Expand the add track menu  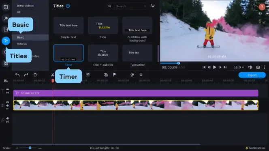click(6, 81)
